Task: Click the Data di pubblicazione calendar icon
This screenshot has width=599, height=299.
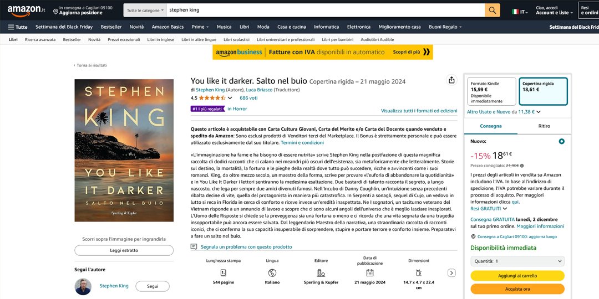Action: (x=370, y=272)
